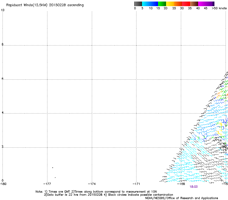Image resolution: width=228 pixels, height=200 pixels.
Task: Click the red 30-35 knots color band
Action: tap(186, 4)
